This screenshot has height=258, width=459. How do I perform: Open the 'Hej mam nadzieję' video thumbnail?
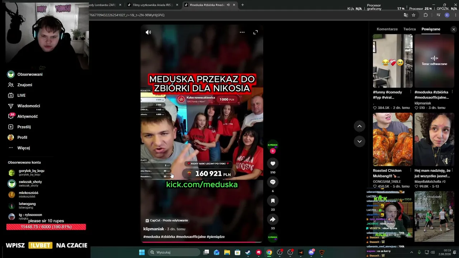(434, 139)
